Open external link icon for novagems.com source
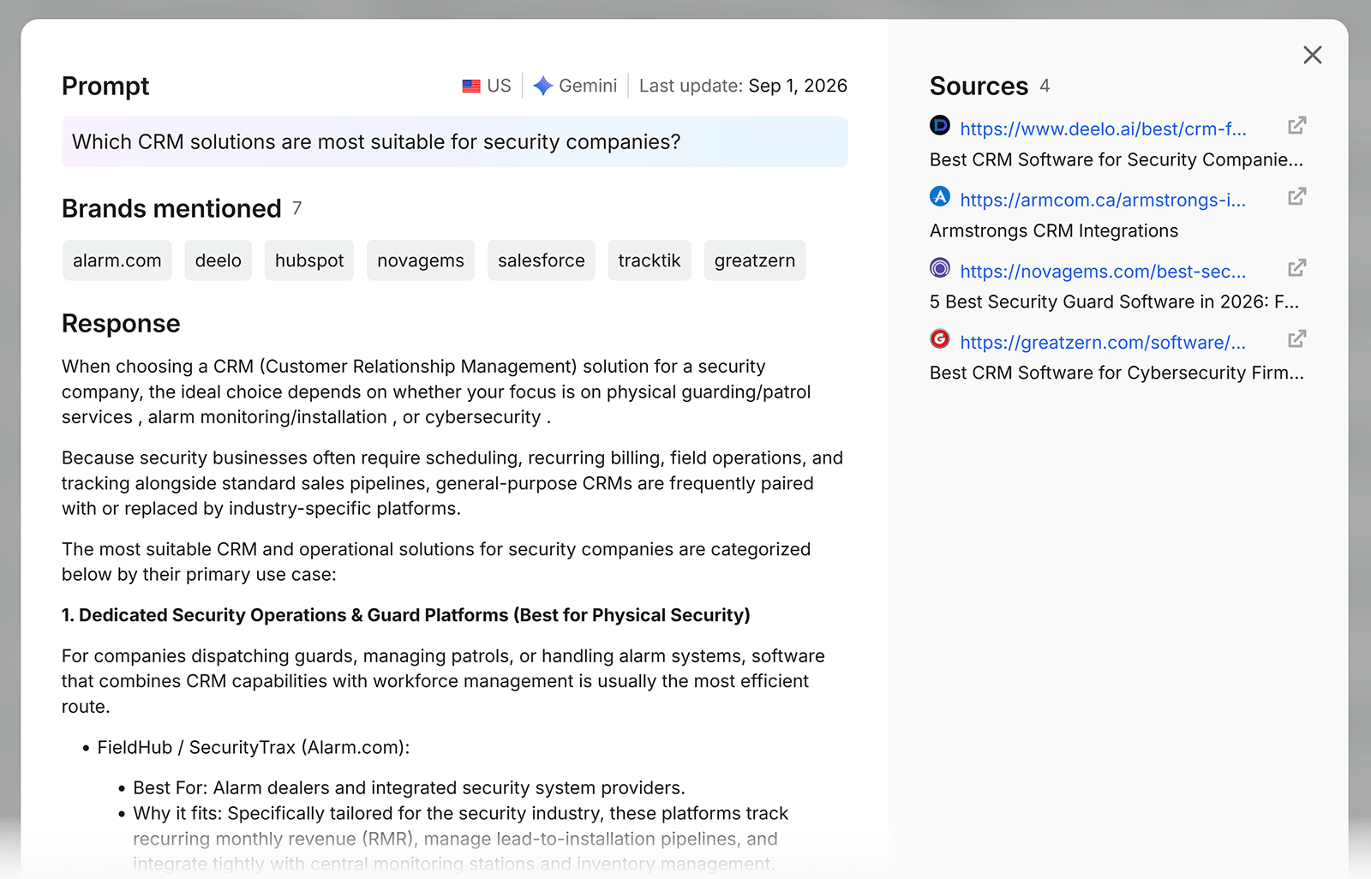 (x=1296, y=268)
